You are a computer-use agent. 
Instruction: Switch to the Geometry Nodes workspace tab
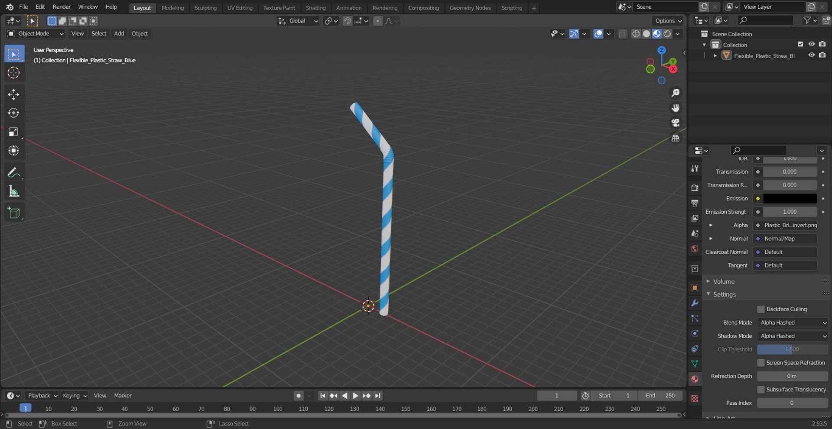point(470,8)
